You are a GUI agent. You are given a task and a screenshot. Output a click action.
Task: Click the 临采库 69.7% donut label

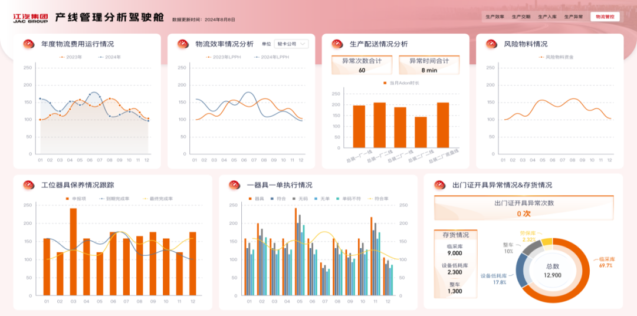pos(608,262)
